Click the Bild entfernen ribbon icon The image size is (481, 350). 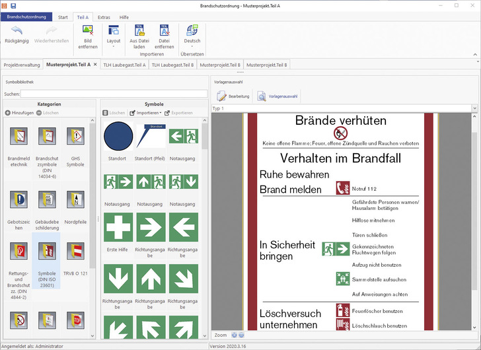87,30
